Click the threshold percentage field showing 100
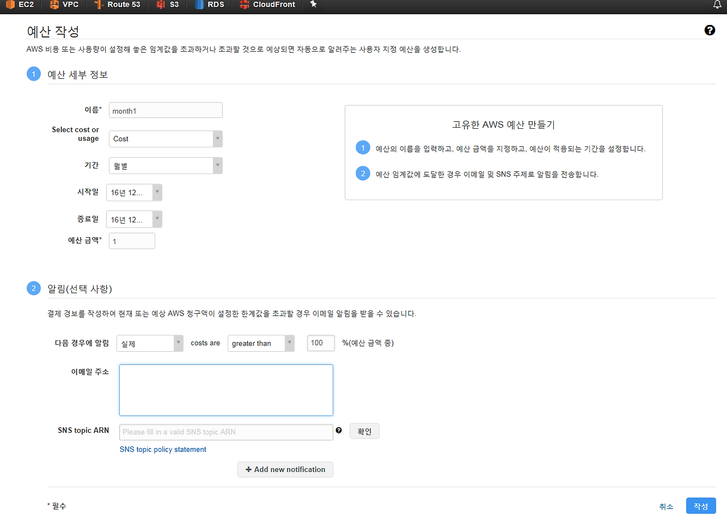The height and width of the screenshot is (522, 727). click(321, 343)
